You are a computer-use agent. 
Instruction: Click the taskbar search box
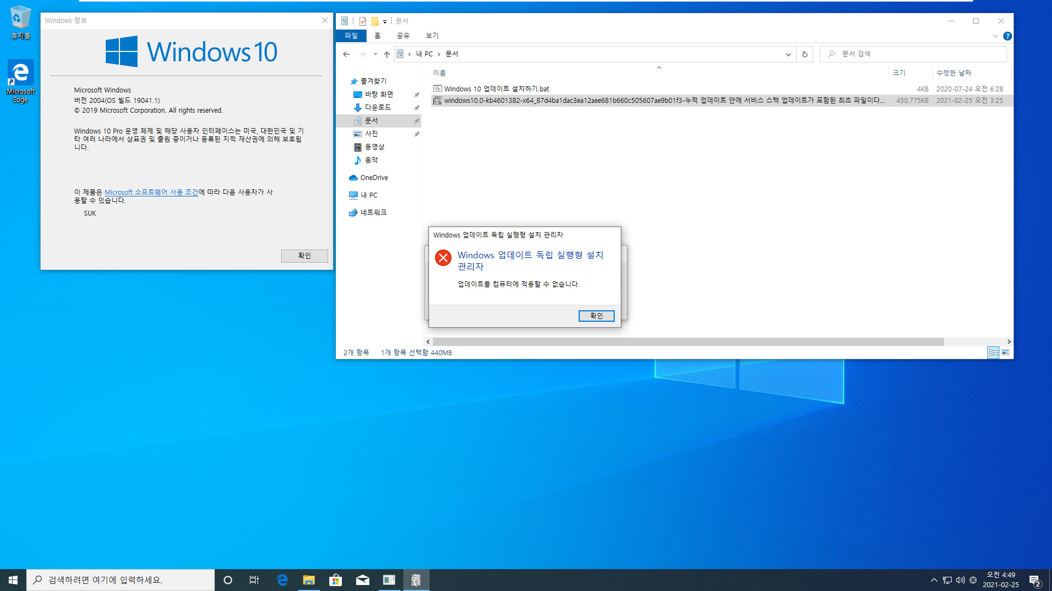click(x=121, y=580)
